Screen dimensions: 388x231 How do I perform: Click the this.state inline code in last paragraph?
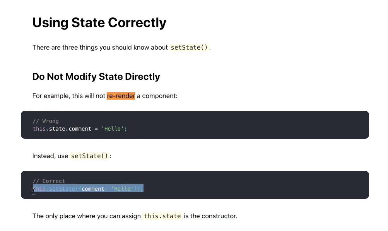[x=162, y=216]
